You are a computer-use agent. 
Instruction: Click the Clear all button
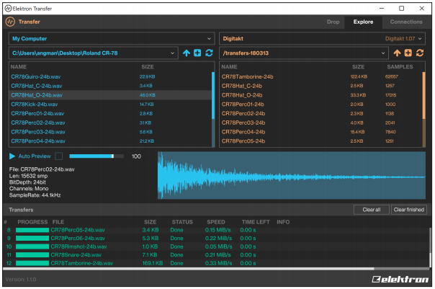(x=372, y=210)
